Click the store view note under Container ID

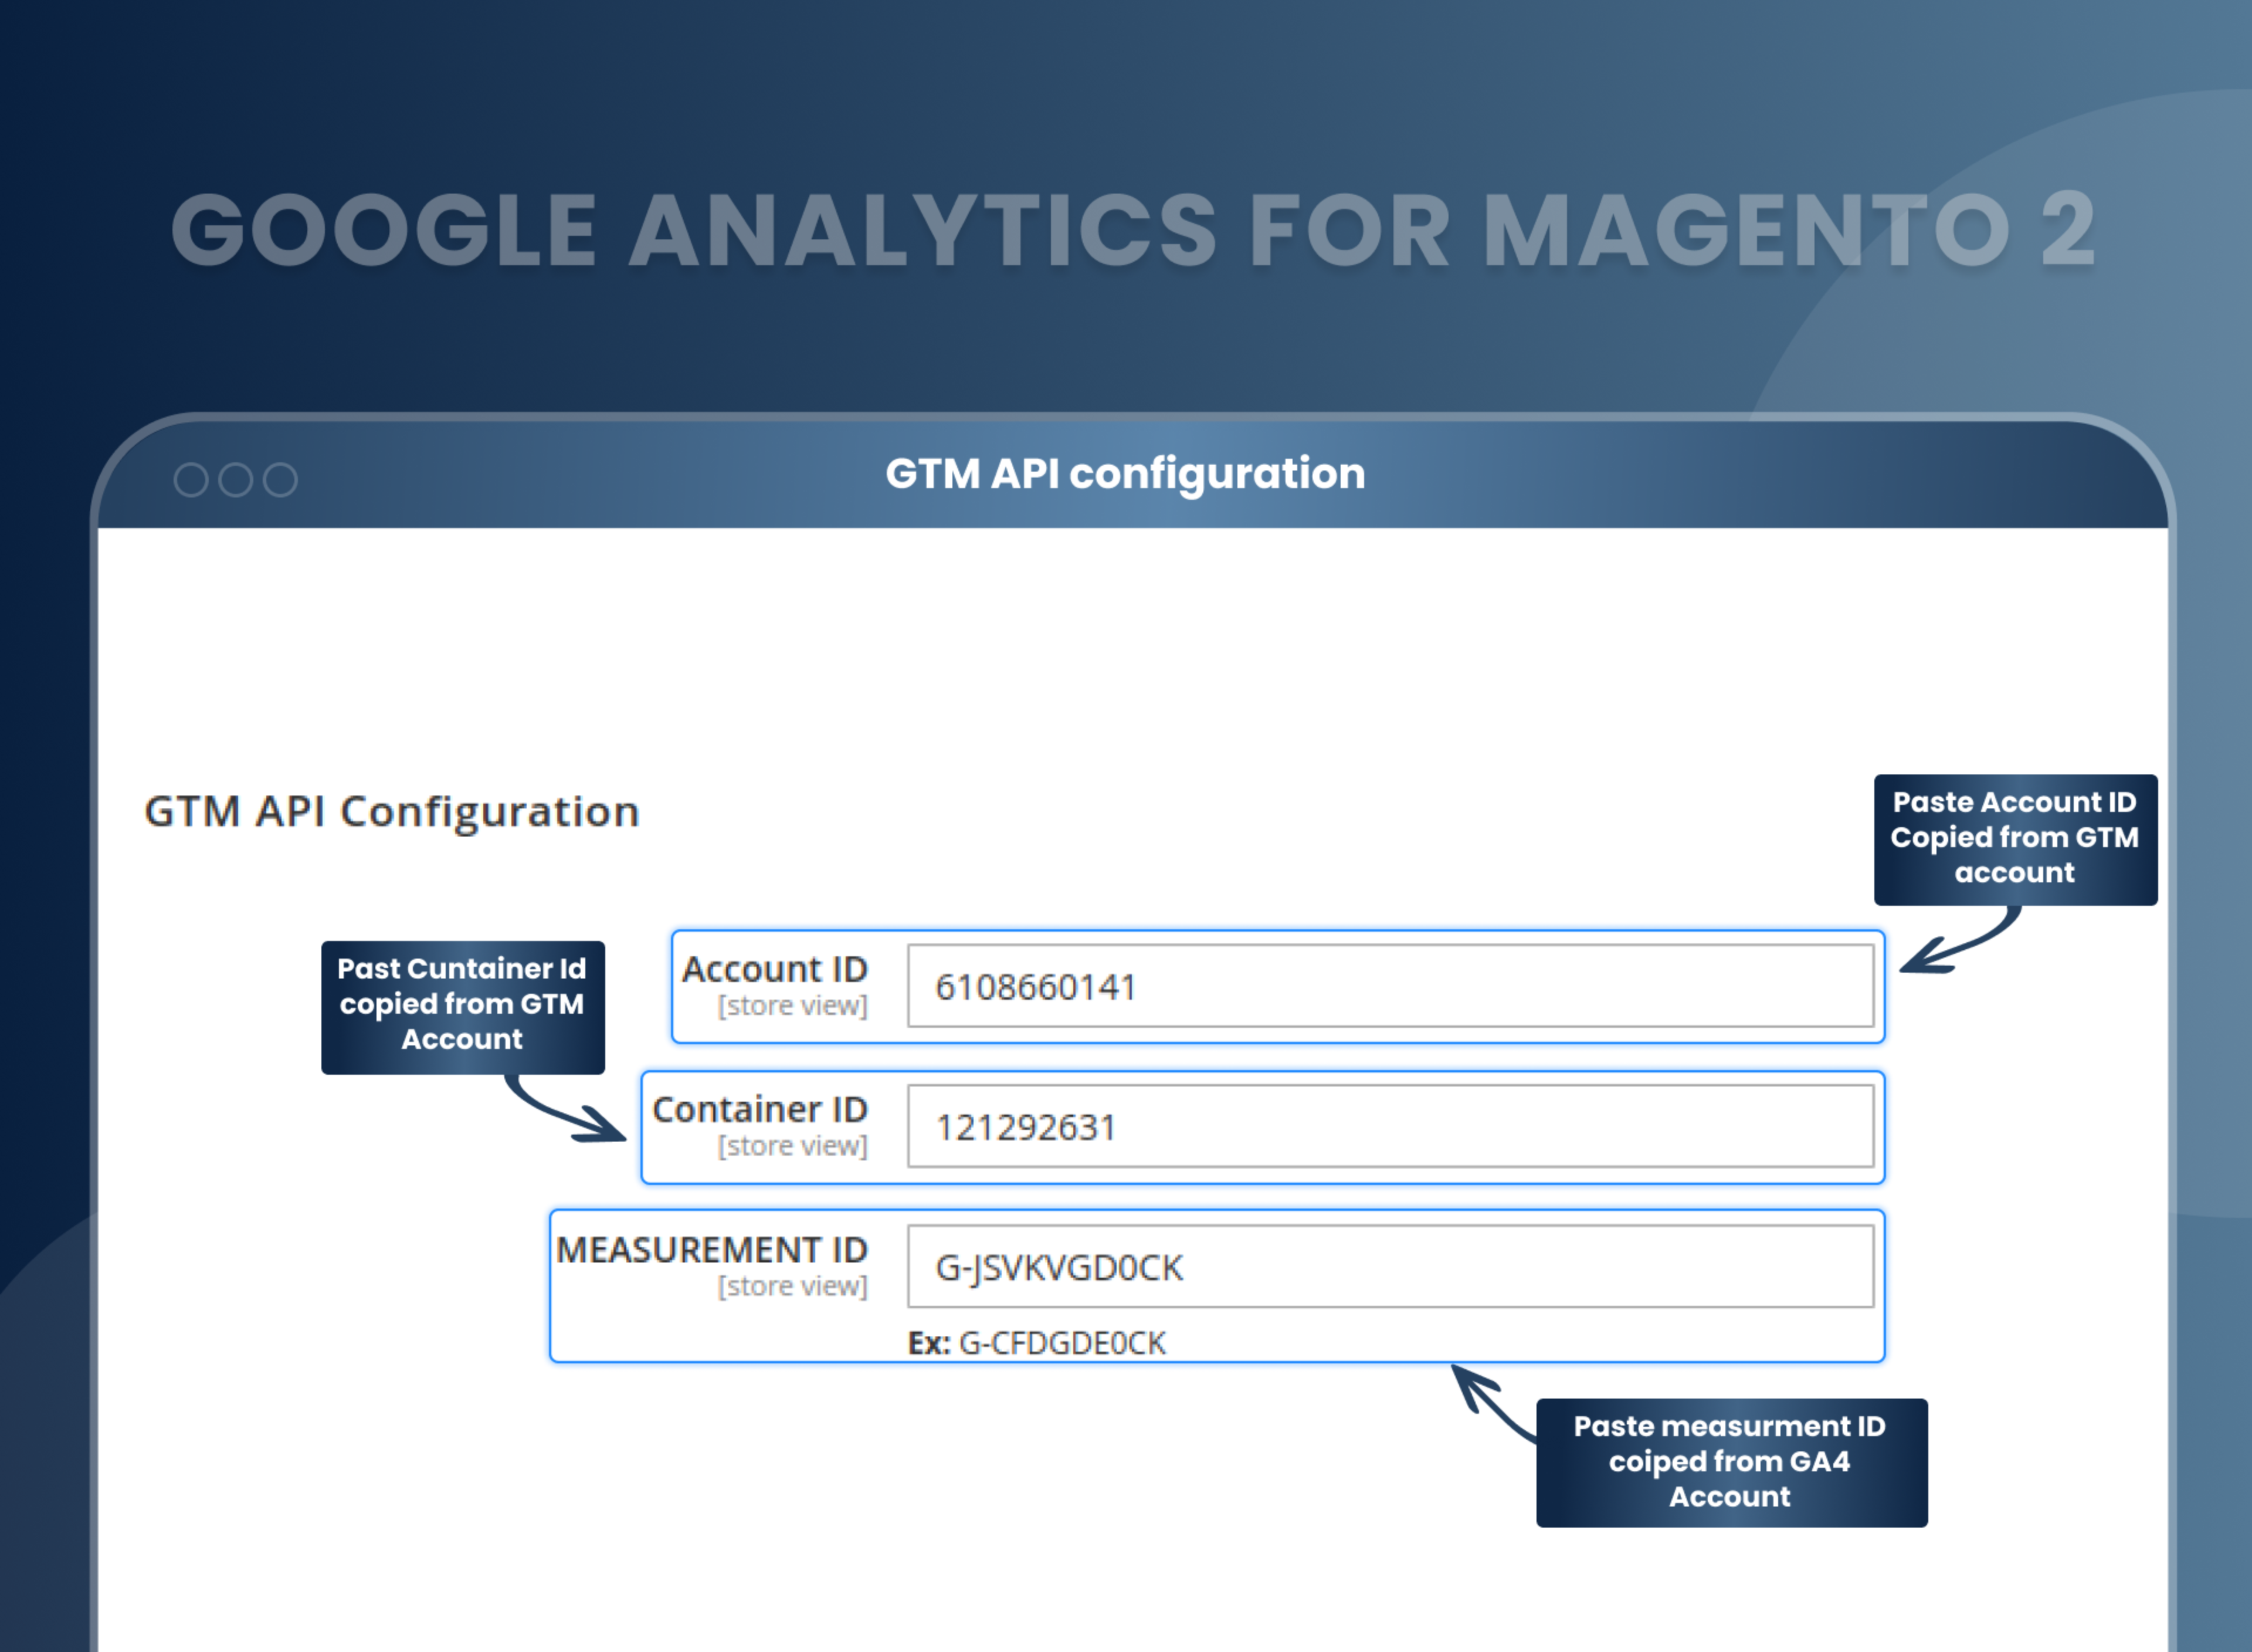point(793,1145)
